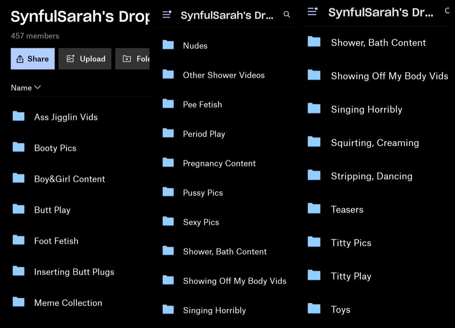Open the Name sort dropdown
This screenshot has width=455, height=328.
26,88
